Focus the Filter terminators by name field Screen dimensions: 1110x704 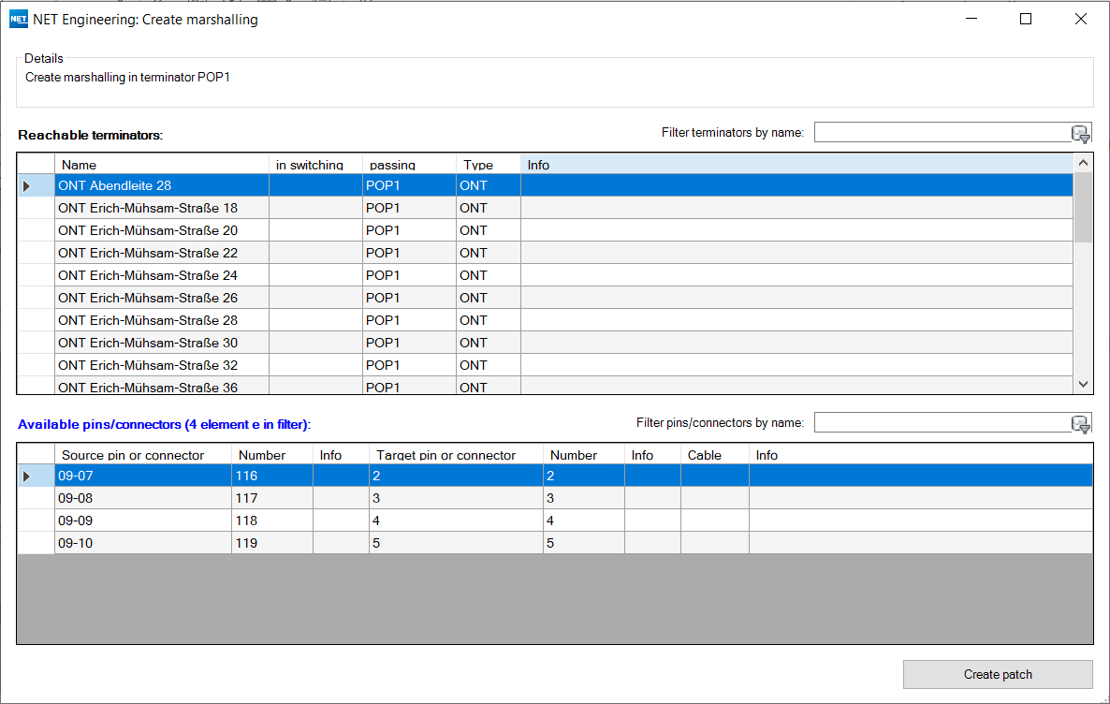(x=942, y=132)
